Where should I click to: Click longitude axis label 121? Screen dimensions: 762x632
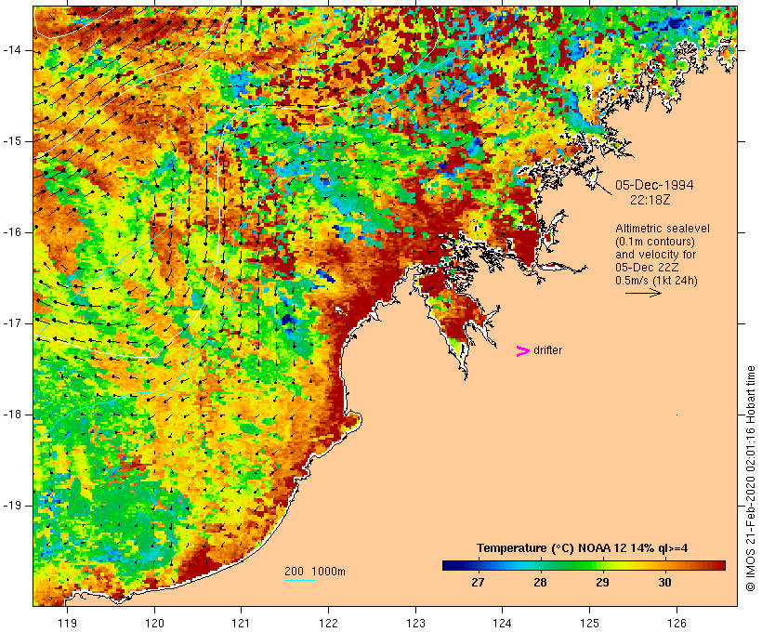click(242, 623)
